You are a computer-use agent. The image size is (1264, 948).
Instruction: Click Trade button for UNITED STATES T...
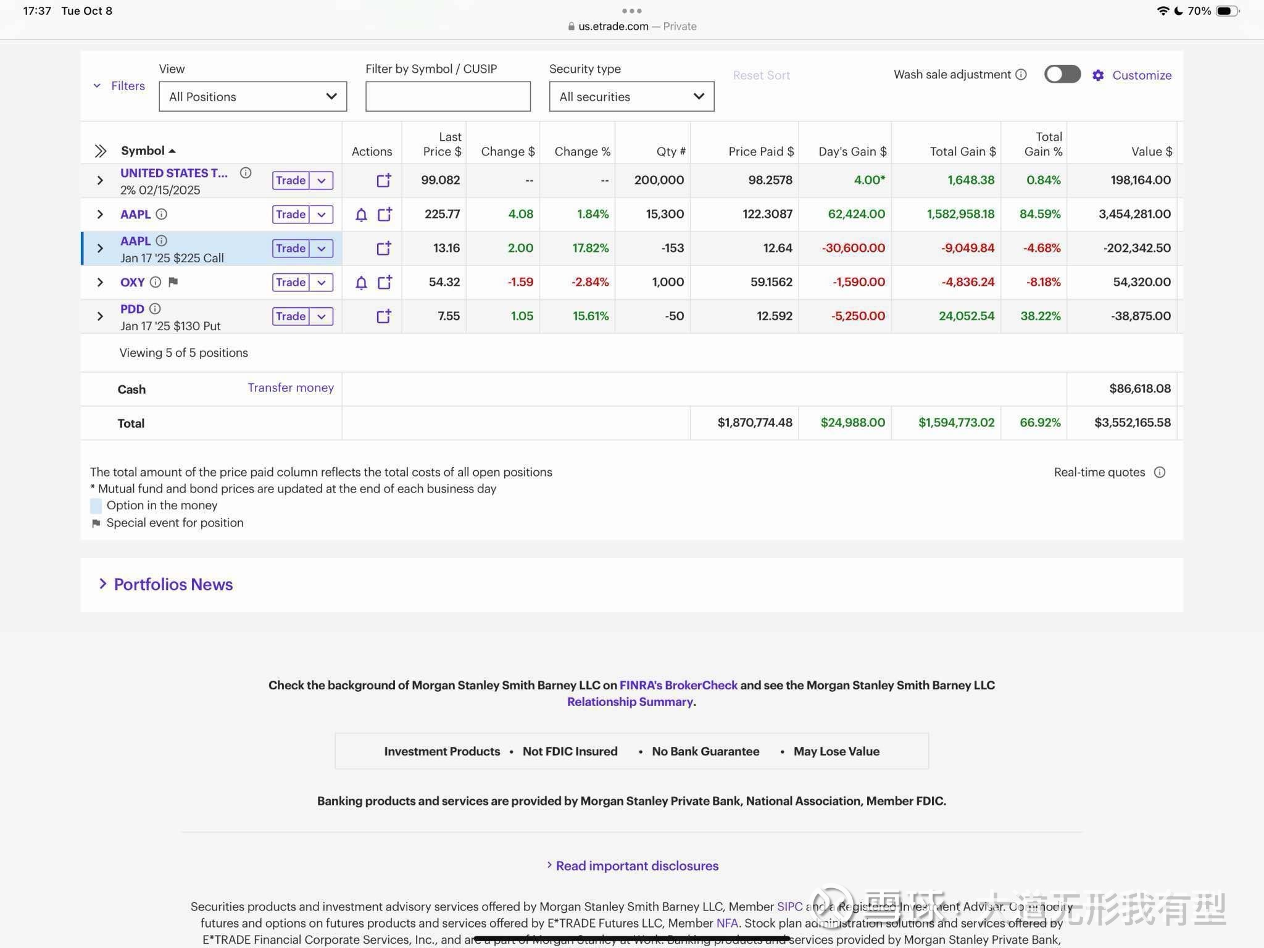pyautogui.click(x=291, y=180)
